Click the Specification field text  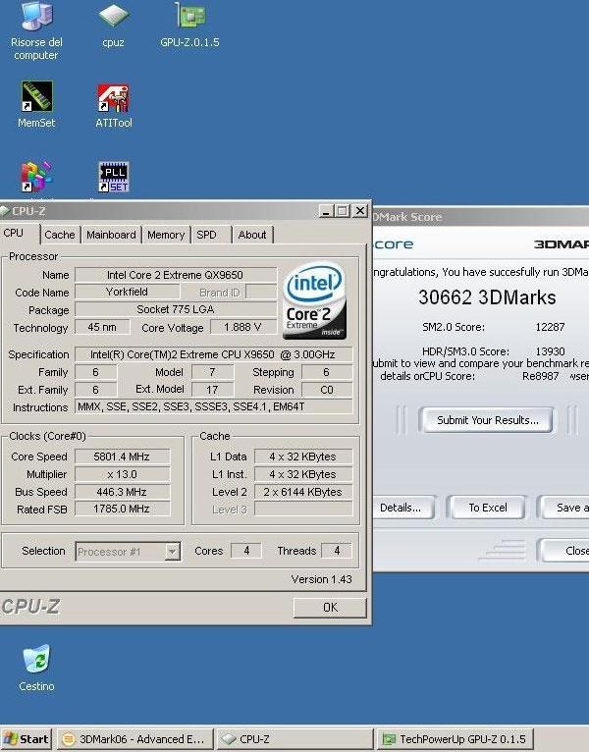click(213, 354)
